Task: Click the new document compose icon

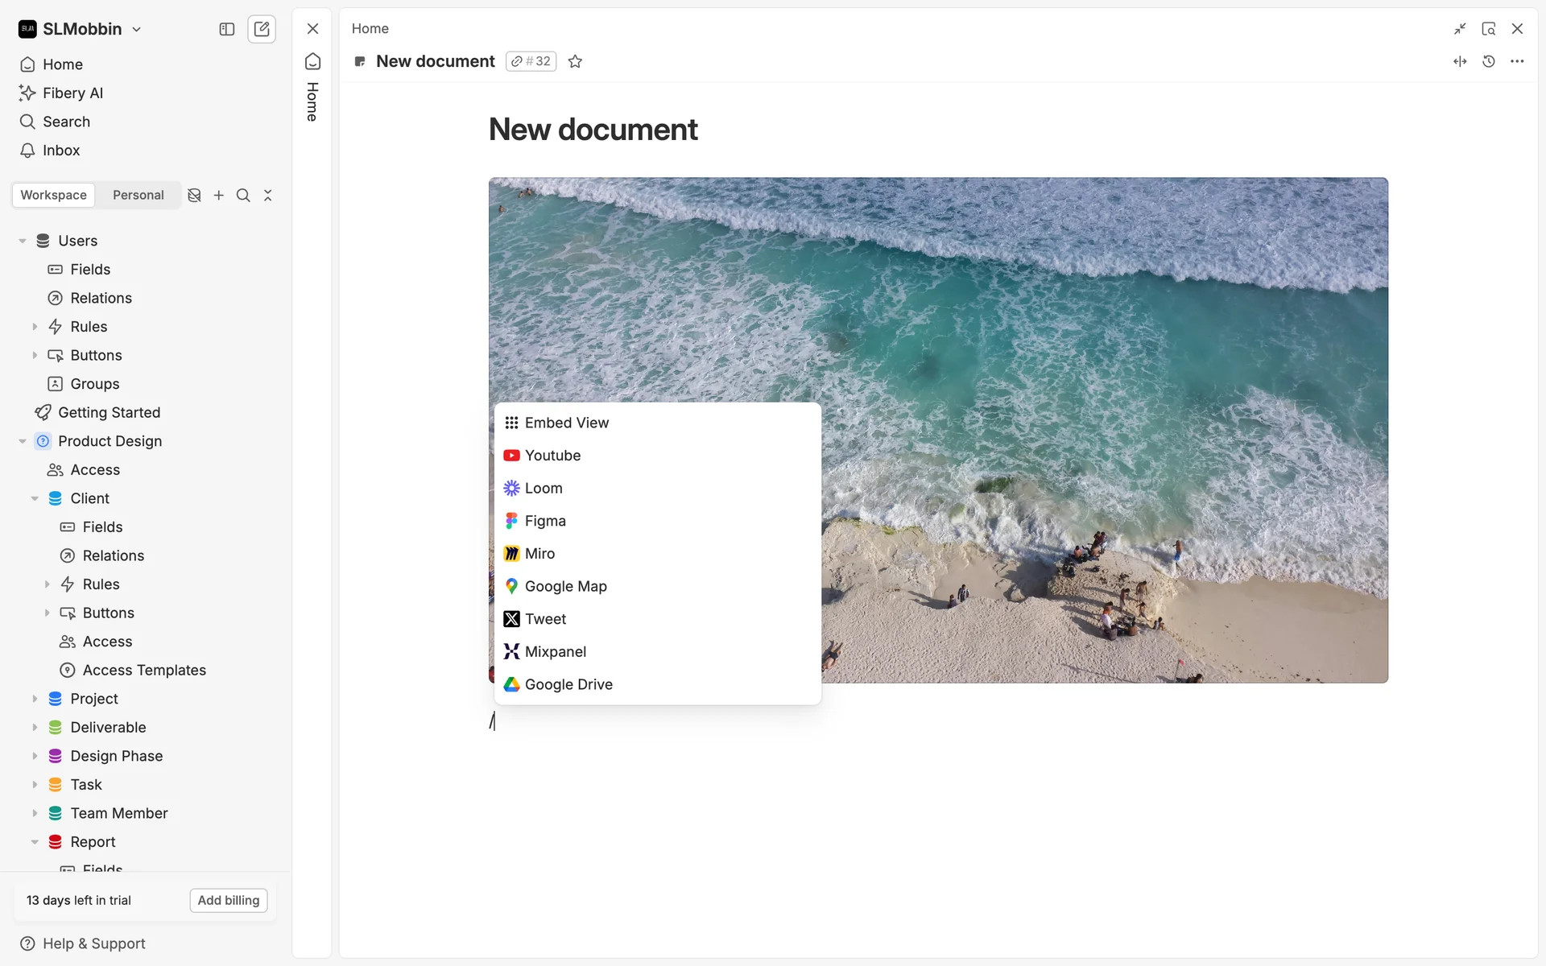Action: point(262,29)
